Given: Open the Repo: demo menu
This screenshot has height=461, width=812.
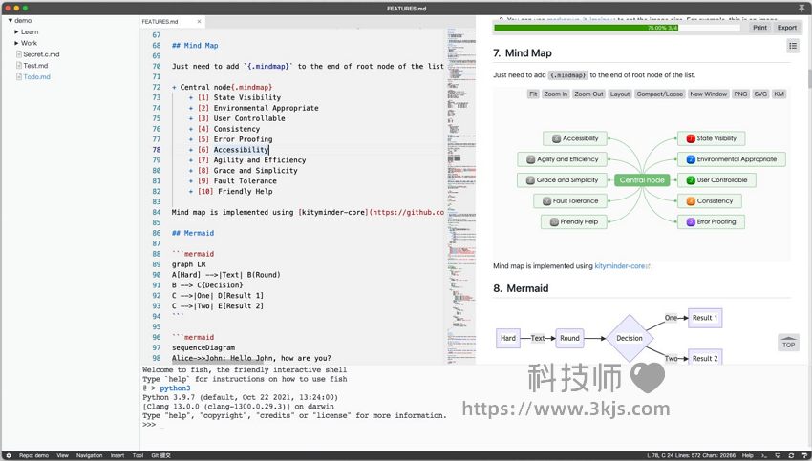Looking at the screenshot, I should click(33, 456).
